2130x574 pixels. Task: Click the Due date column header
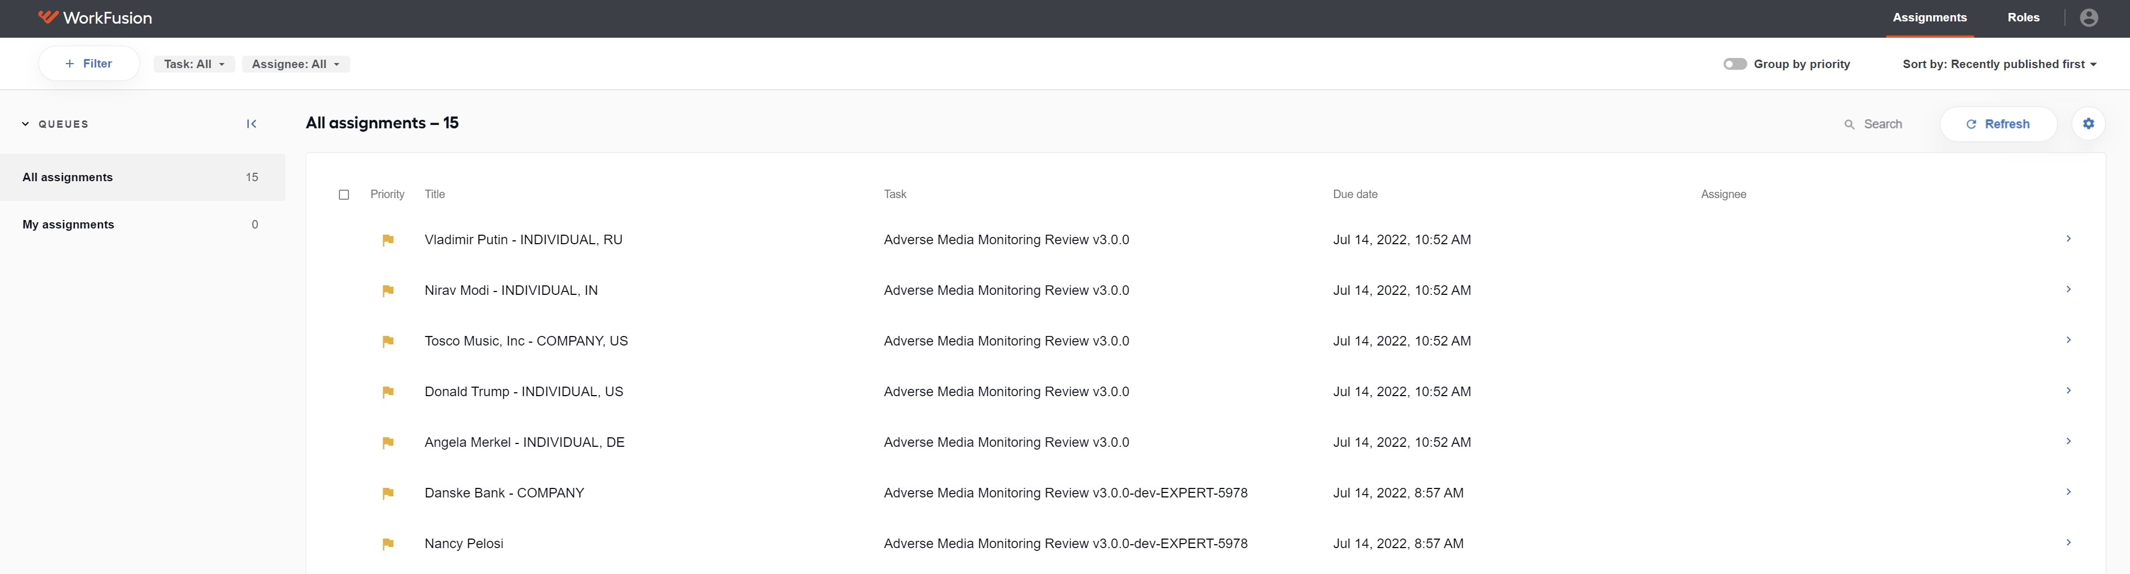(1355, 194)
